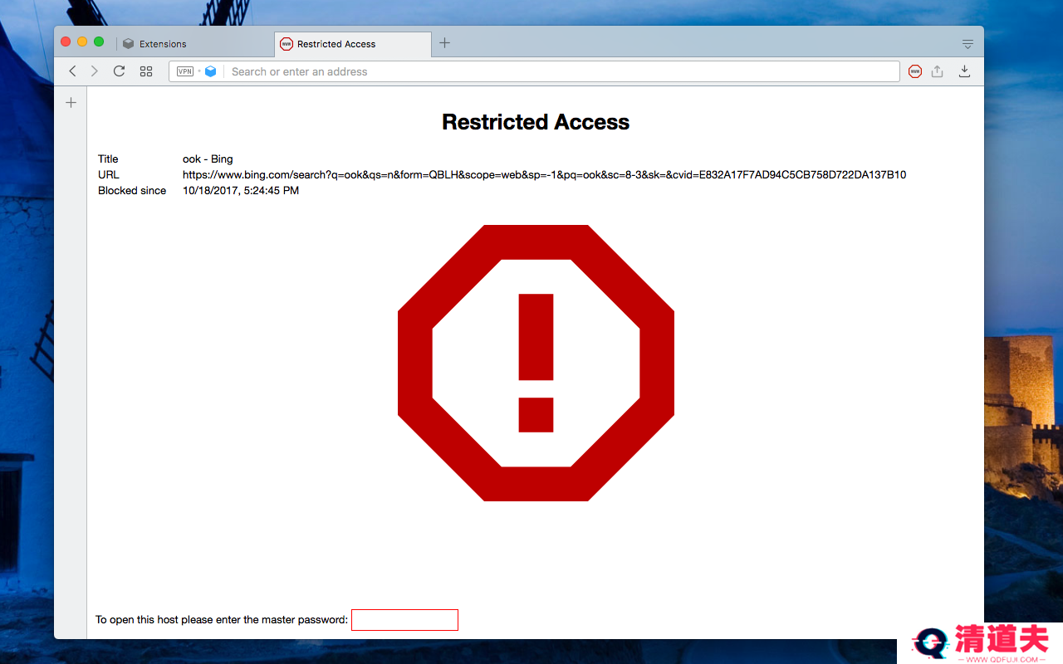Toggle the VPN badge in address bar
Image resolution: width=1063 pixels, height=664 pixels.
coord(185,71)
